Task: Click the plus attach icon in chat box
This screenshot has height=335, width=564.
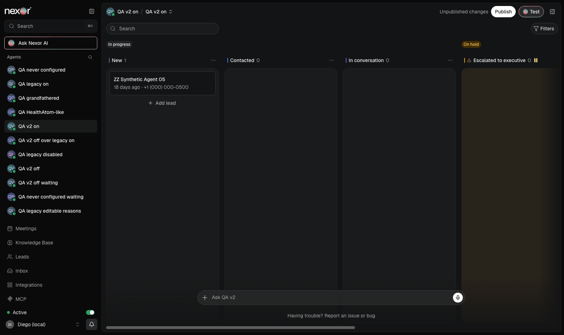Action: click(x=205, y=298)
